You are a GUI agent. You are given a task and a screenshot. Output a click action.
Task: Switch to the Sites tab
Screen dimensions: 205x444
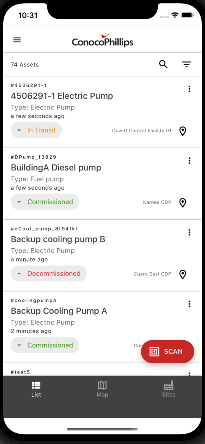169,389
